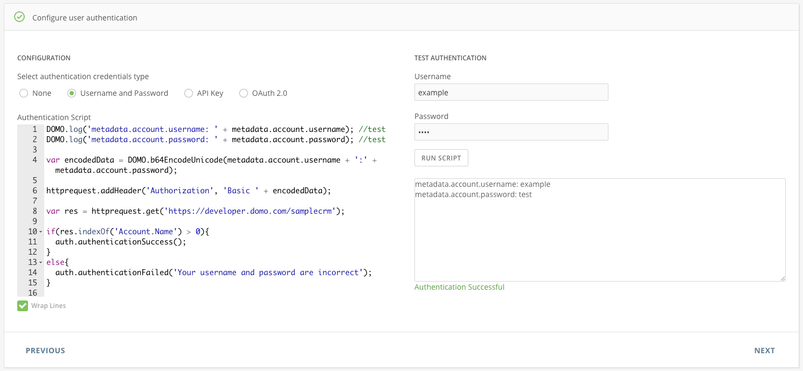Click the addHeader 'Authorization' code line
803x371 pixels.
pos(189,191)
